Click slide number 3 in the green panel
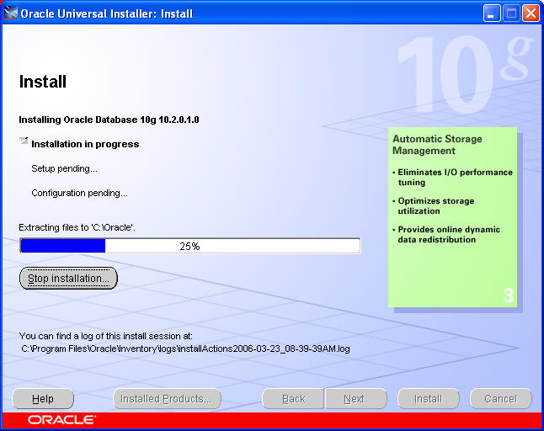This screenshot has width=544, height=431. [508, 295]
